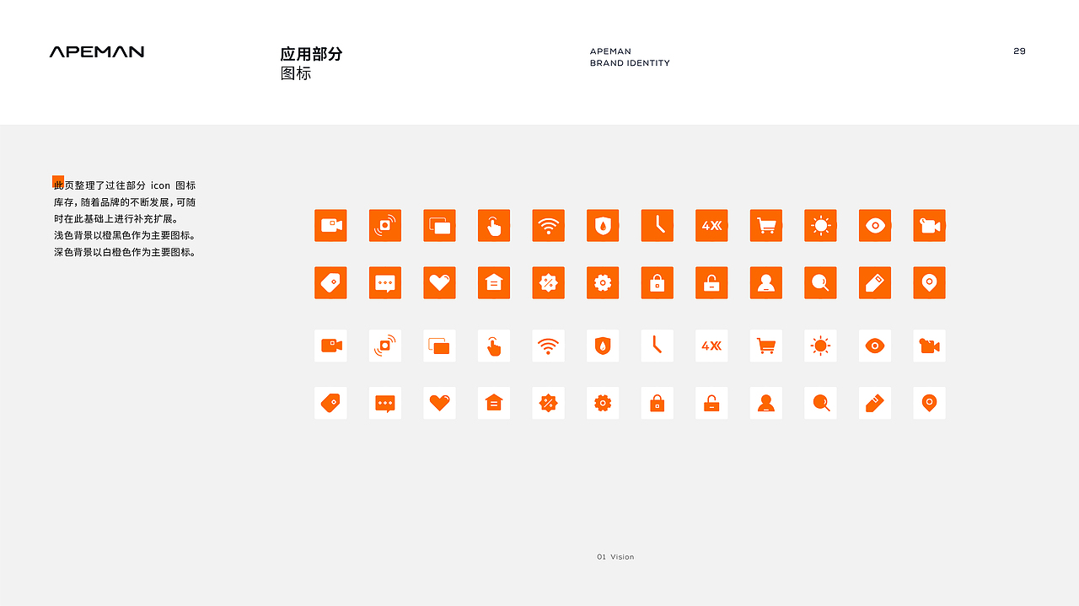Screen dimensions: 1079x606
Task: Select the white-tile locked bag icon
Action: point(658,403)
